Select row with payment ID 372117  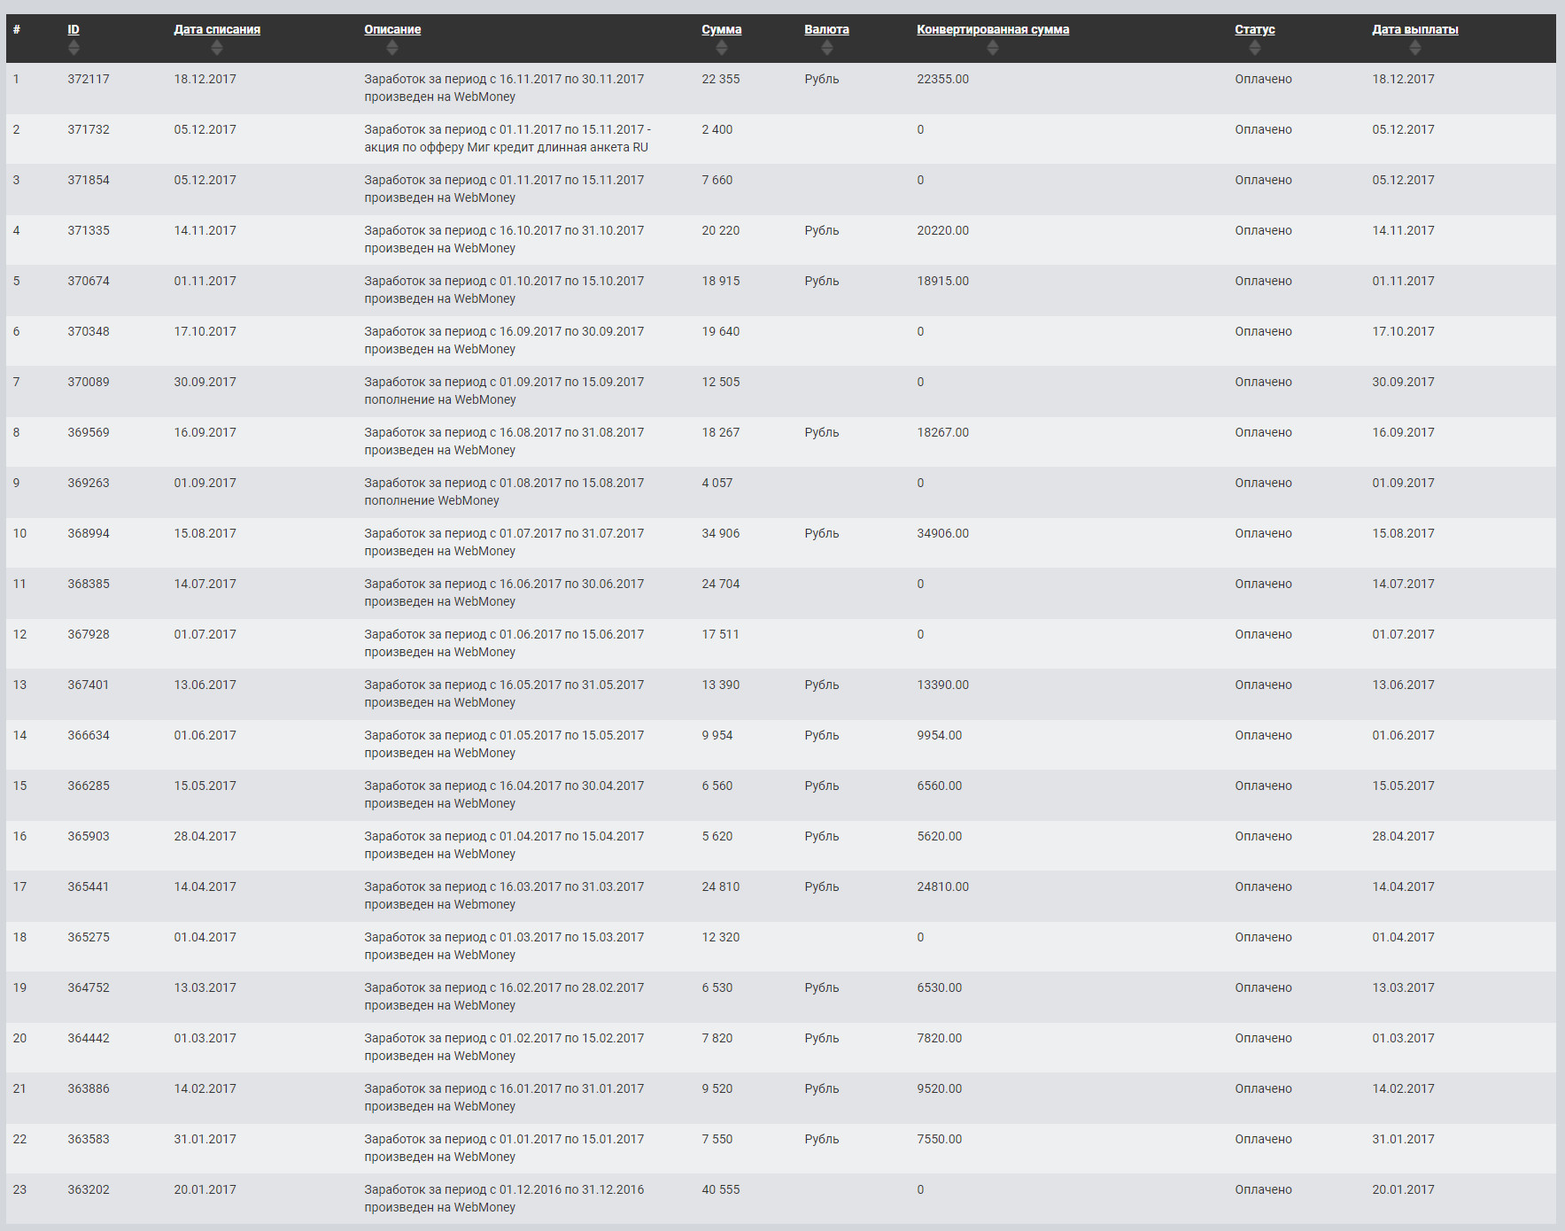pyautogui.click(x=781, y=88)
